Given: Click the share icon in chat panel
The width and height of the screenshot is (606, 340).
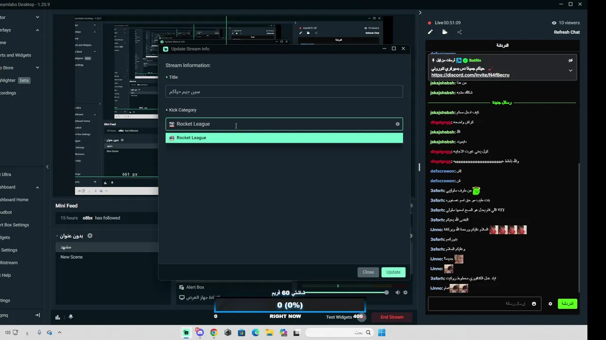Looking at the screenshot, I should 459,32.
